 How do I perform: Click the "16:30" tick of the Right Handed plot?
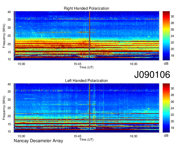tap(134, 64)
